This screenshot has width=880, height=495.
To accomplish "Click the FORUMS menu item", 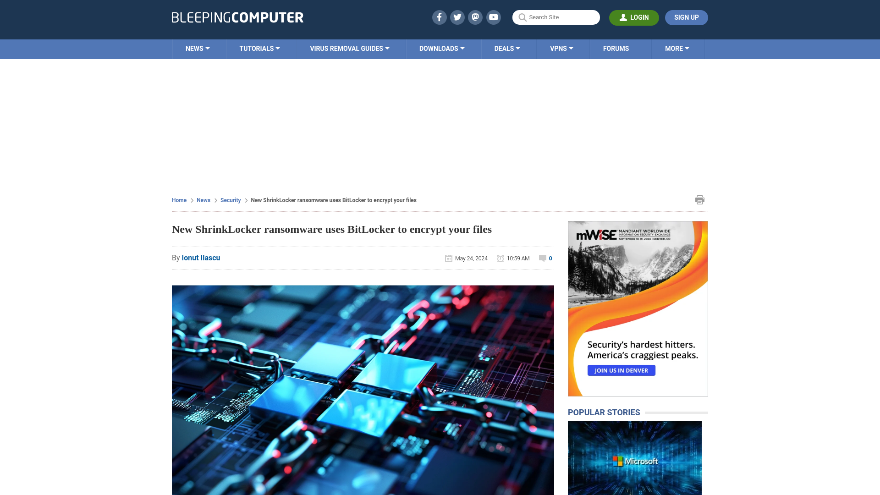I will point(616,48).
